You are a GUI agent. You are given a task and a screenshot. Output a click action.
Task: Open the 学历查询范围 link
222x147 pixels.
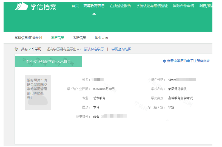(121, 49)
